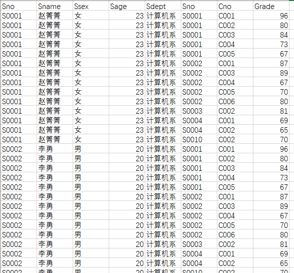Click the first 女 cell

pyautogui.click(x=91, y=16)
